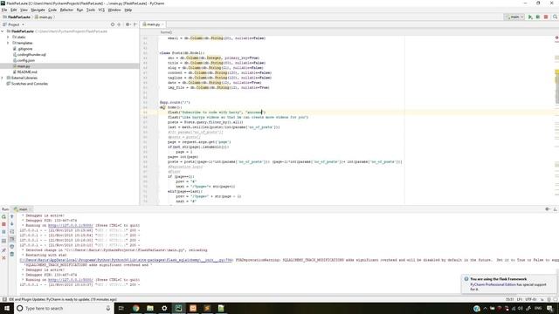Run the main configuration with green play icon
This screenshot has height=314, width=559.
(530, 17)
